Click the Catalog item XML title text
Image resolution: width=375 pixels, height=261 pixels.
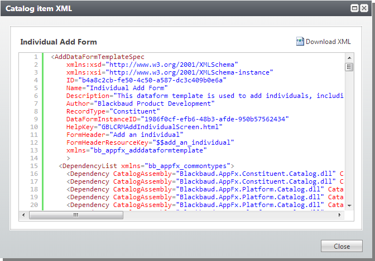click(39, 8)
